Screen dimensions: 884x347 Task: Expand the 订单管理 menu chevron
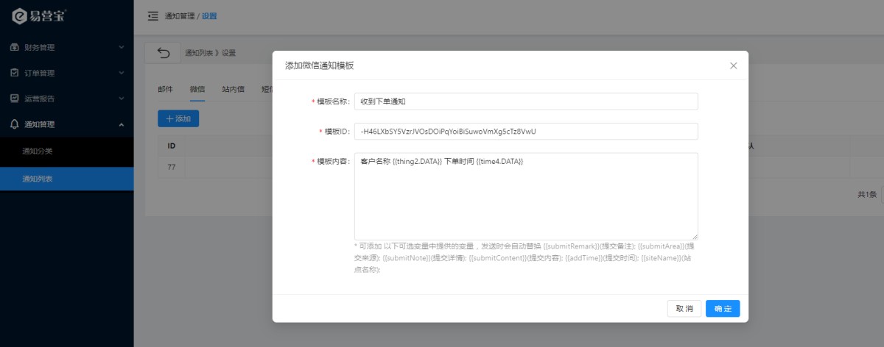[x=122, y=74]
